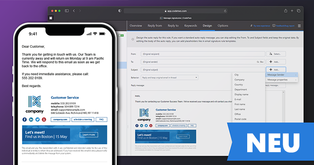
Task: Switch to the Reply from tab
Action: pos(155,26)
